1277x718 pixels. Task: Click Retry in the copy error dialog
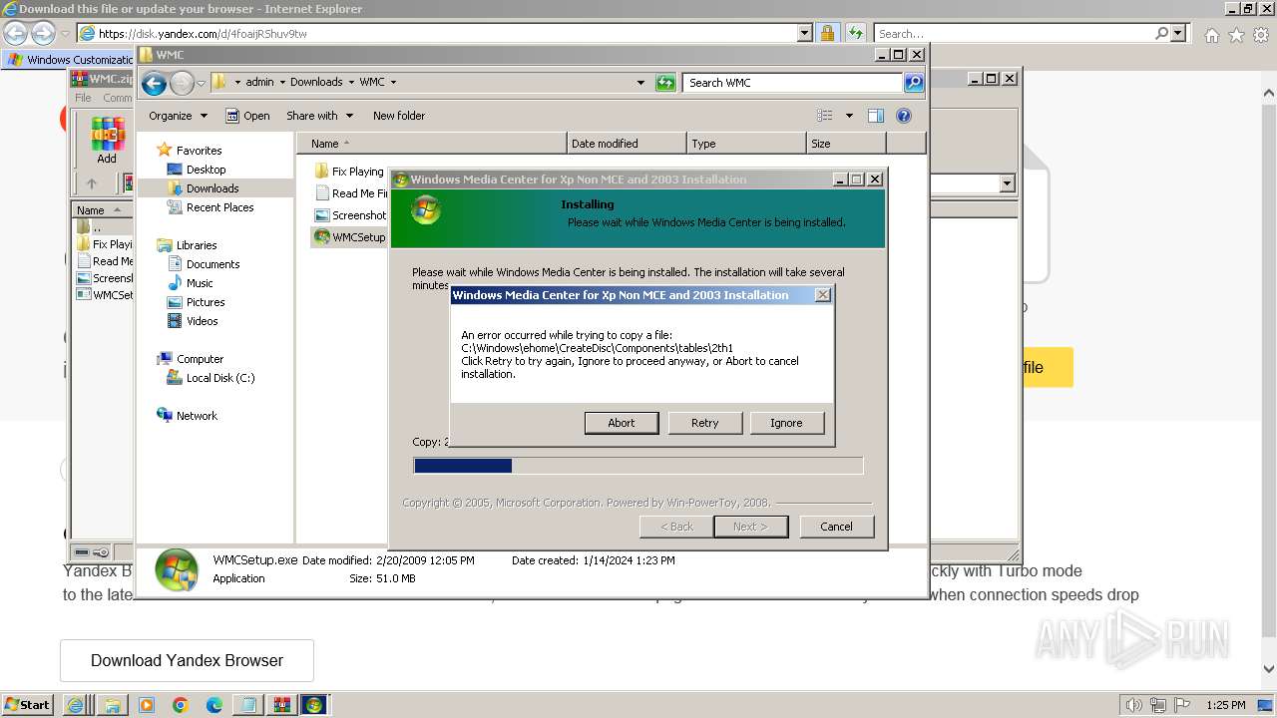[x=704, y=423]
